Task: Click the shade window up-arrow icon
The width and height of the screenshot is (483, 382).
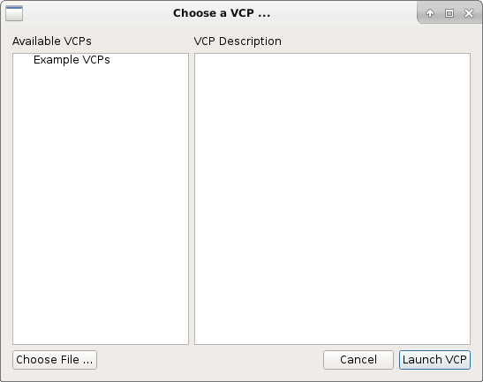Action: click(x=430, y=13)
